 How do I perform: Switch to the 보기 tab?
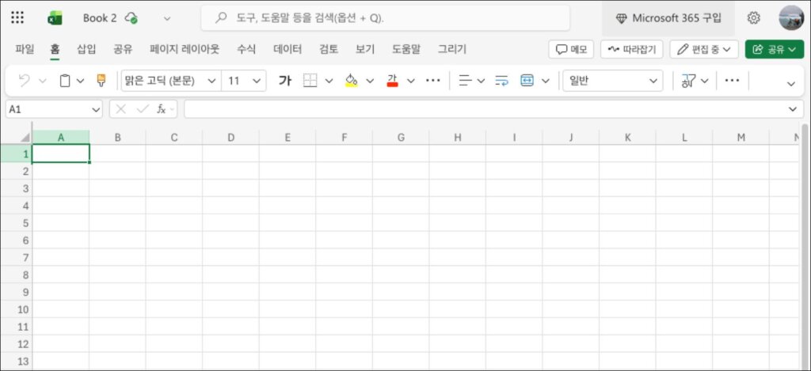click(x=364, y=49)
